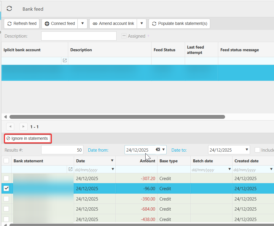Clear the Date from value with X icon
The width and height of the screenshot is (274, 226).
click(x=158, y=149)
